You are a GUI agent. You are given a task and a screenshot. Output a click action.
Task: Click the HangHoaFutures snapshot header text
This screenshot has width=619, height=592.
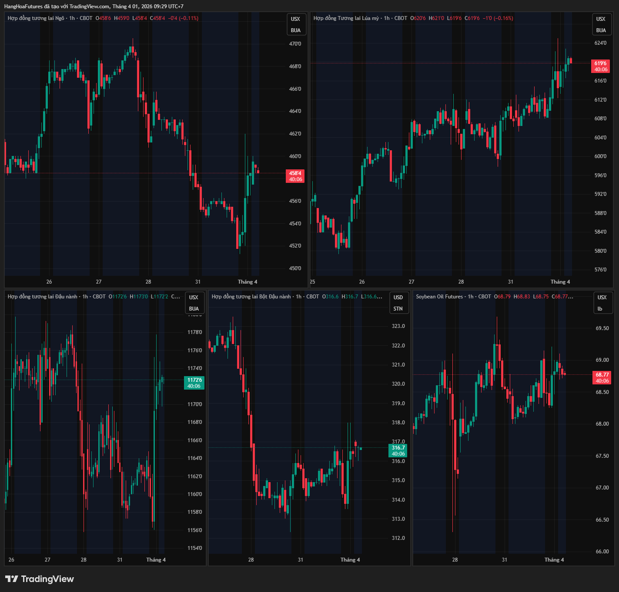pos(94,7)
